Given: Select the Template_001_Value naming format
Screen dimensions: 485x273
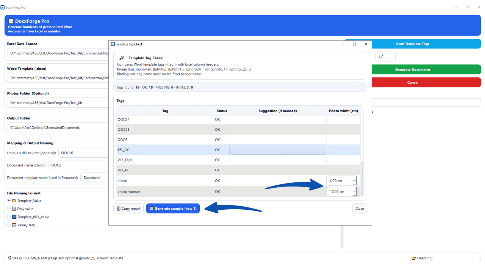Looking at the screenshot, I should 8,217.
